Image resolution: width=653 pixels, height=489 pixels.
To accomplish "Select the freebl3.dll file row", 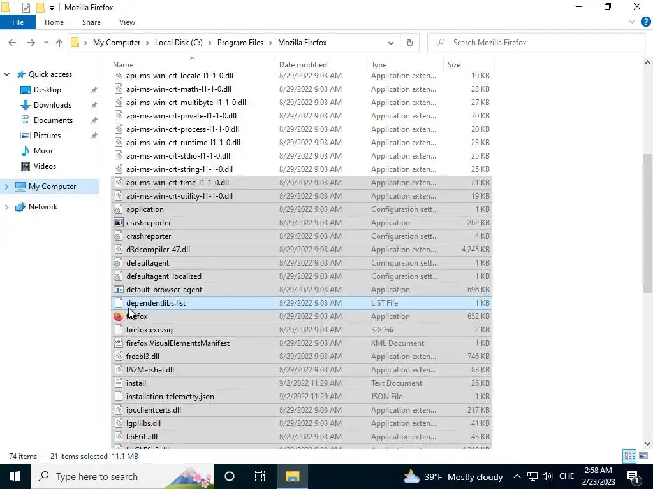I will [302, 357].
